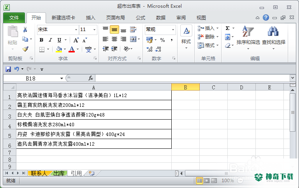The height and width of the screenshot is (188, 299).
Task: Expand number format 常规 dropdown
Action: [173, 30]
